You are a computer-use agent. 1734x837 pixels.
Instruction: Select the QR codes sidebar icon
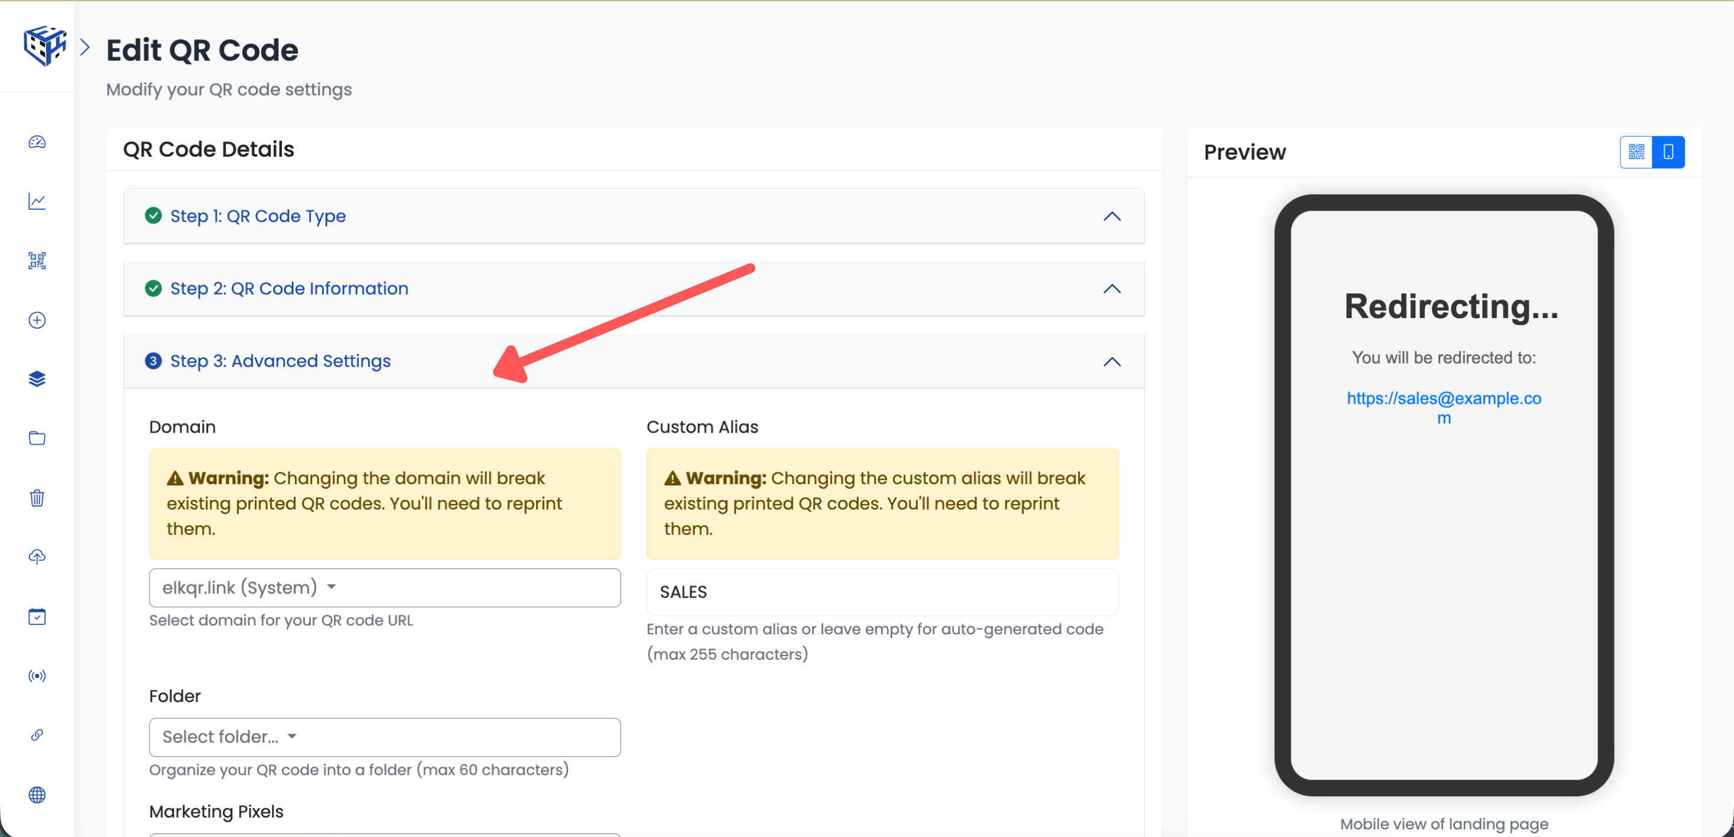pyautogui.click(x=37, y=261)
